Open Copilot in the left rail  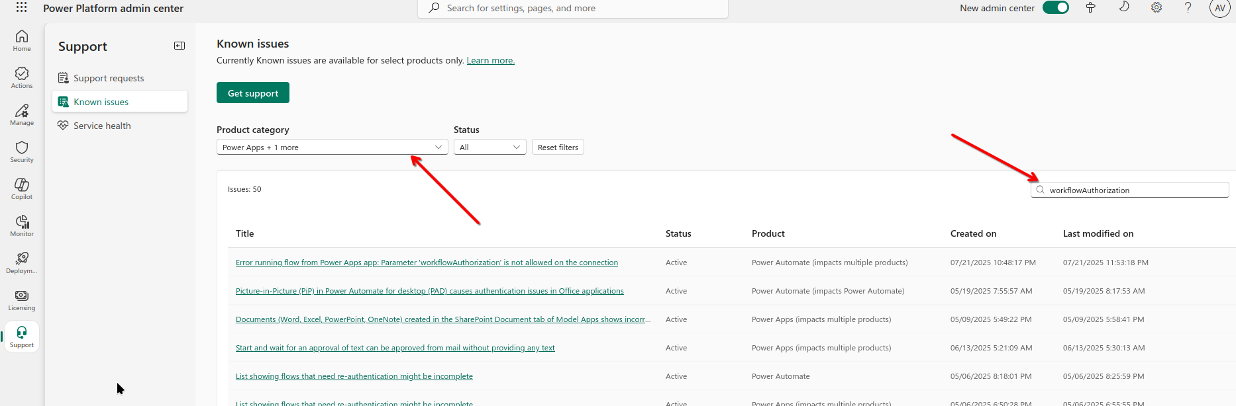click(22, 188)
